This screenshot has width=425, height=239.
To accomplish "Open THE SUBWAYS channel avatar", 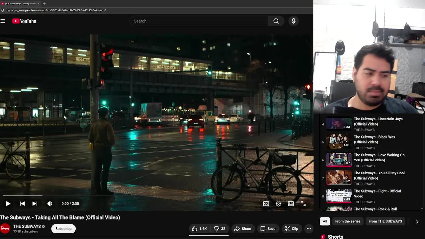I will tap(5, 228).
